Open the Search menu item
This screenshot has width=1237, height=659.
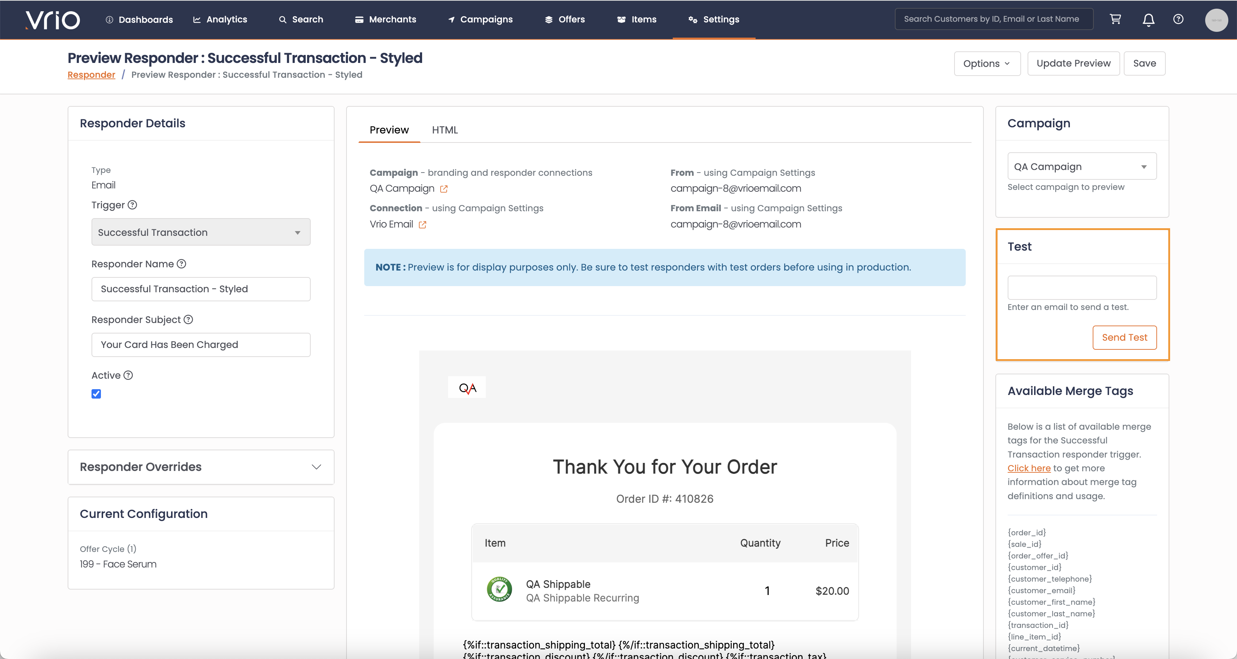click(x=301, y=20)
